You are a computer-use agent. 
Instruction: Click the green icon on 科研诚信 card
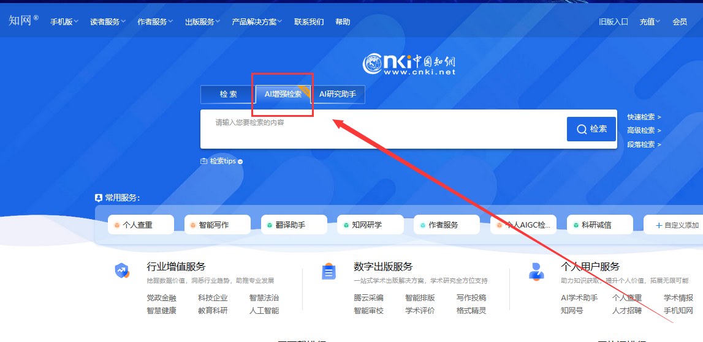click(576, 225)
